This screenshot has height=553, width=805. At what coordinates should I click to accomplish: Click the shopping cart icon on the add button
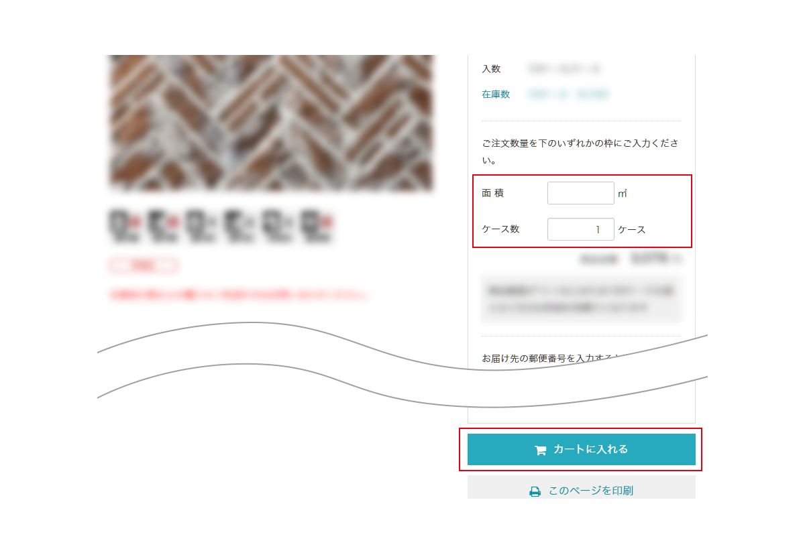(540, 450)
